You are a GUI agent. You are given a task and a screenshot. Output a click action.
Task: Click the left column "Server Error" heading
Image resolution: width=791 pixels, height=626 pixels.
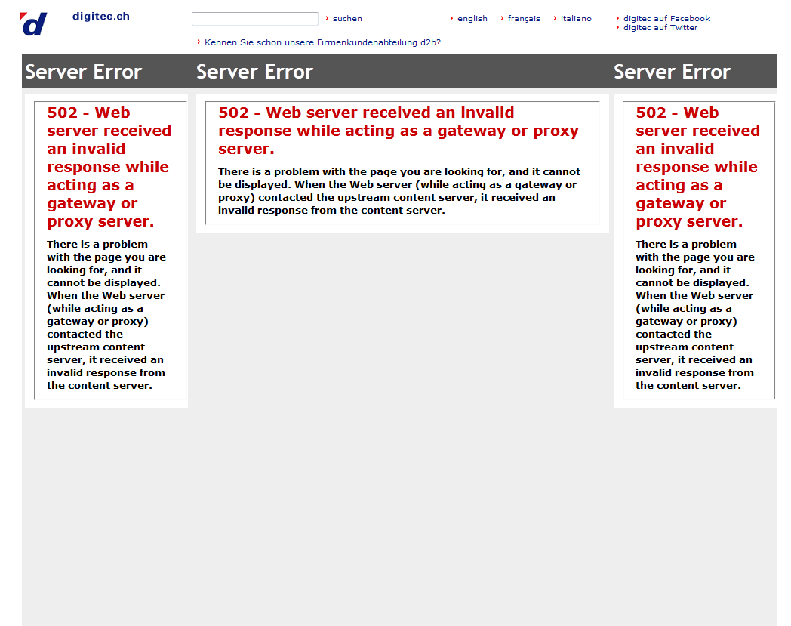(84, 72)
